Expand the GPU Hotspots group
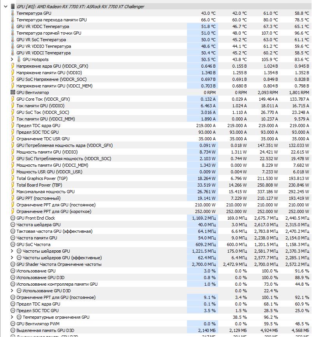 (x=12, y=59)
